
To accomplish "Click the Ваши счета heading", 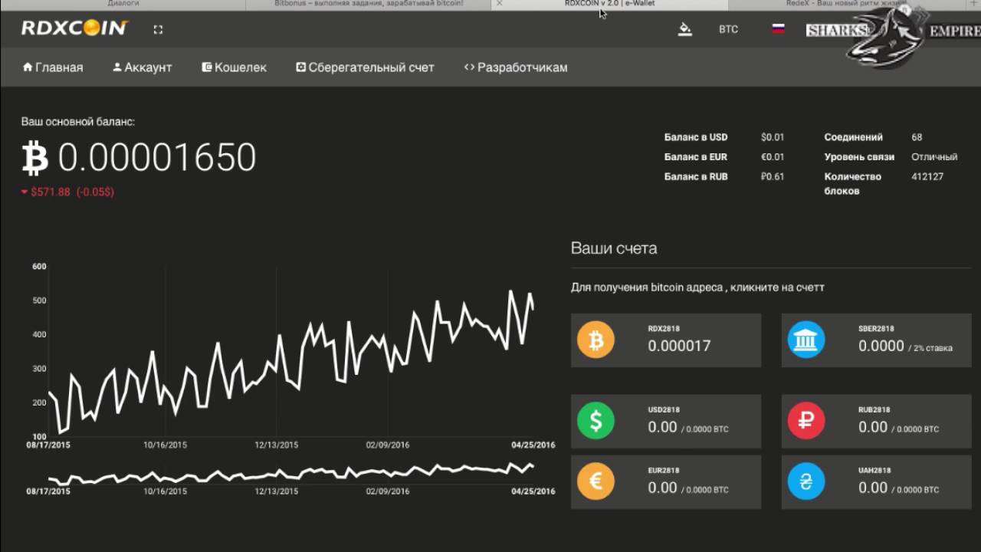I will tap(614, 248).
